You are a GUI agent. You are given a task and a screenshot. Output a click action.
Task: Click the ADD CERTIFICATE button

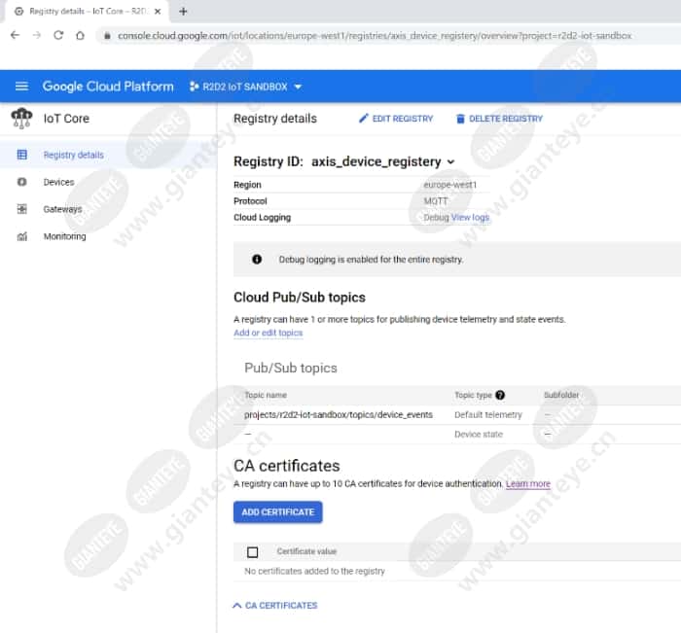point(278,512)
